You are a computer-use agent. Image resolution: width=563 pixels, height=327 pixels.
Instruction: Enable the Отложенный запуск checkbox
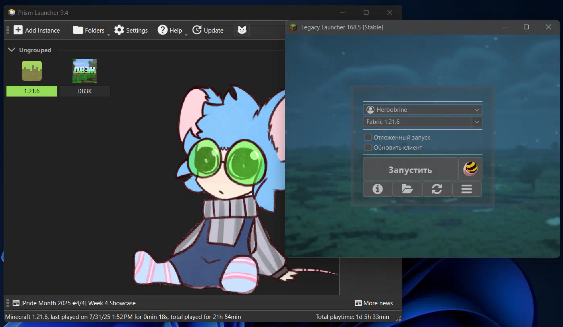pyautogui.click(x=368, y=138)
